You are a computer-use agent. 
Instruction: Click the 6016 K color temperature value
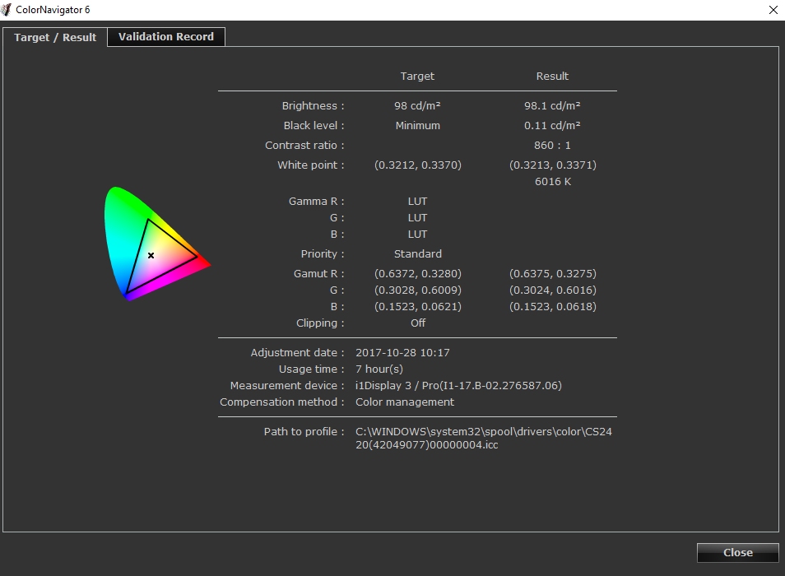(553, 182)
